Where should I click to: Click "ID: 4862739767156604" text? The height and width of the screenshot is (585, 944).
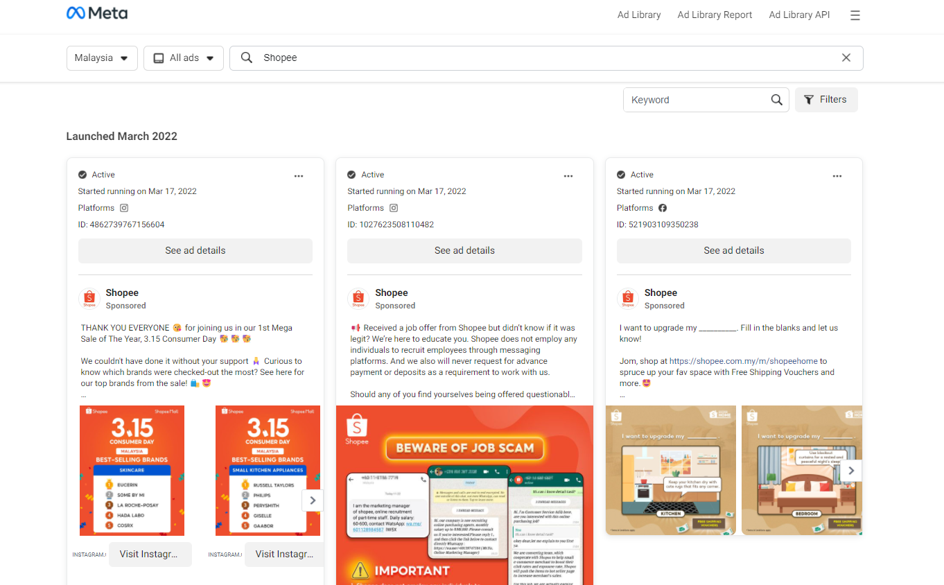pos(121,225)
